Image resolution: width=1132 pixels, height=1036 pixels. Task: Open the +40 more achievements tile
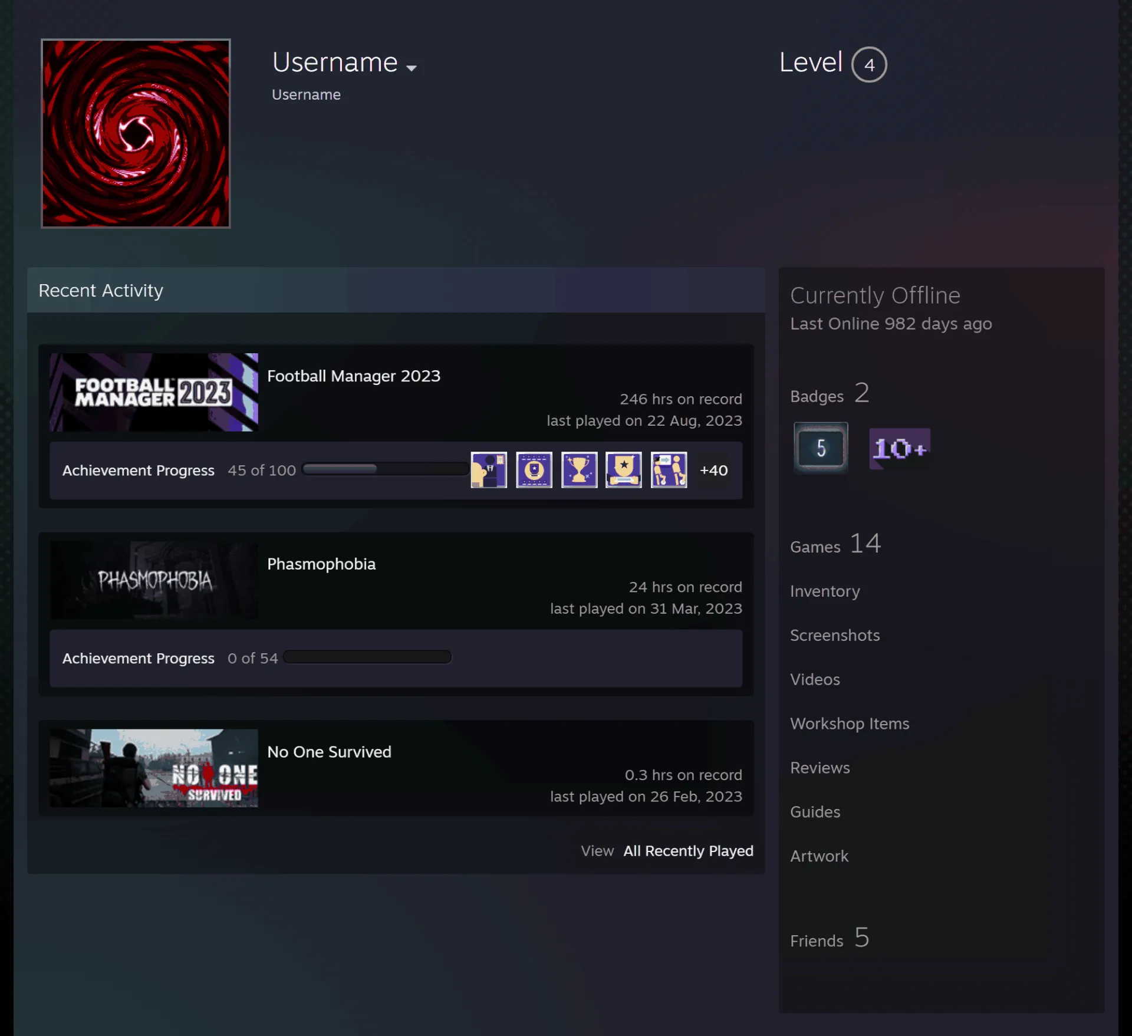pyautogui.click(x=713, y=470)
